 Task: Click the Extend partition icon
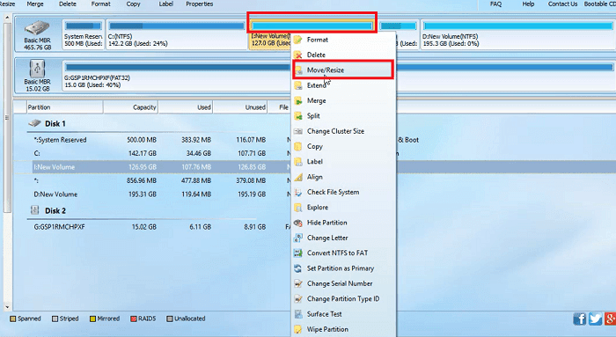click(298, 85)
